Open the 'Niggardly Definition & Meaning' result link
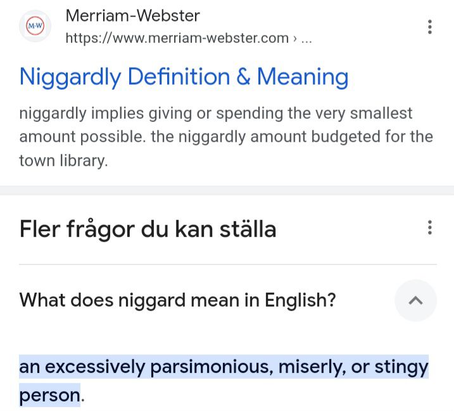Viewport: 454px width, 411px height. [x=184, y=77]
